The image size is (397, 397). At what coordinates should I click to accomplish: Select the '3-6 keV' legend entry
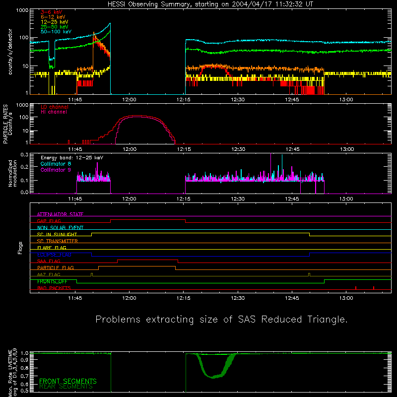(x=51, y=12)
